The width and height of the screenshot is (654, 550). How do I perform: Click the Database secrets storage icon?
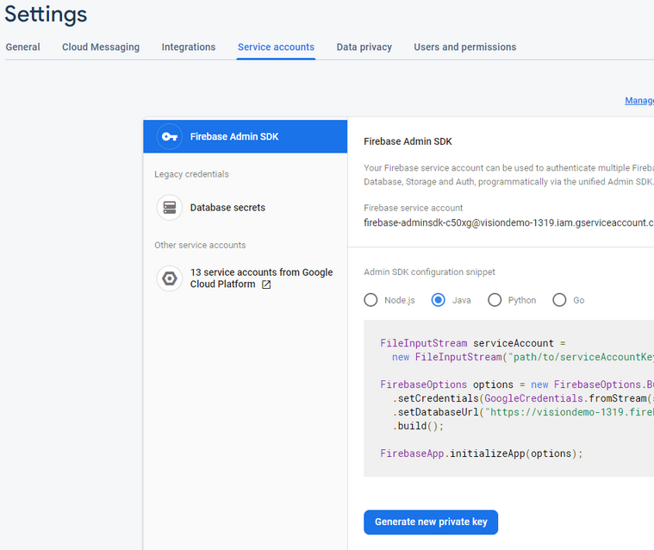tap(170, 208)
